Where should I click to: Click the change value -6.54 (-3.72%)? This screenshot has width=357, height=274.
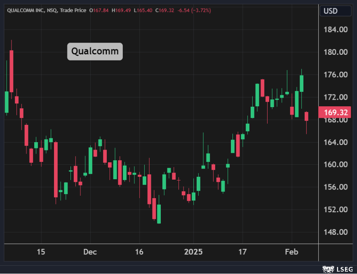point(194,10)
